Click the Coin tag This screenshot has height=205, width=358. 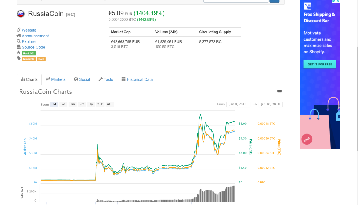pos(41,59)
